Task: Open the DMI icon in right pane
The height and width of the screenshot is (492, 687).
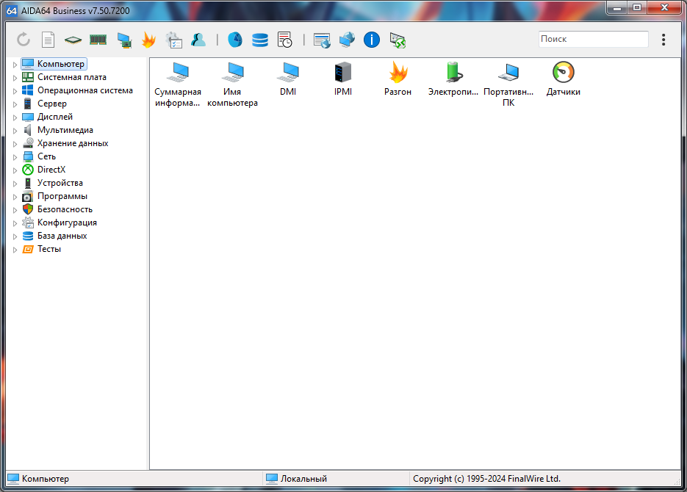Action: point(288,79)
